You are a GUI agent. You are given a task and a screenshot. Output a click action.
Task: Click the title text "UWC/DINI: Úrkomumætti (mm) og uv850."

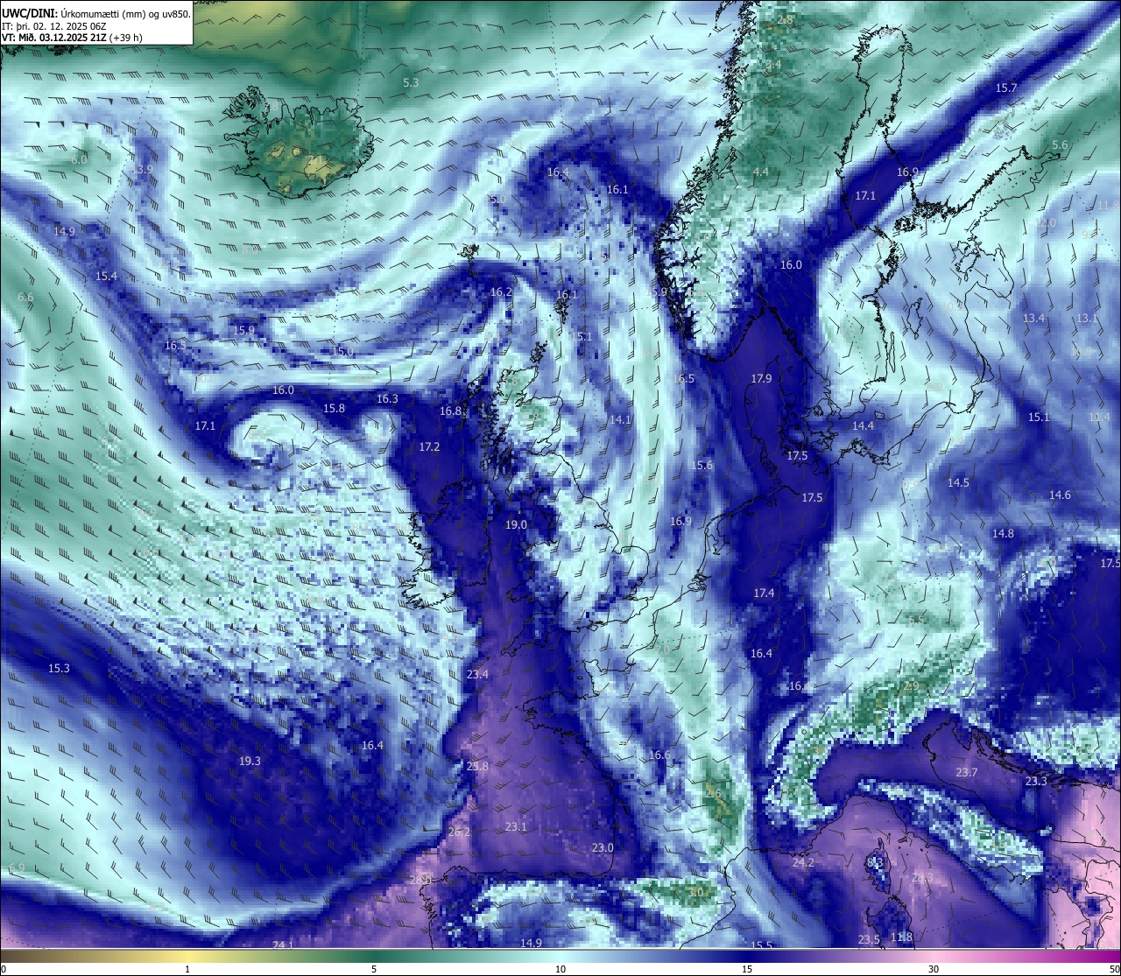96,14
